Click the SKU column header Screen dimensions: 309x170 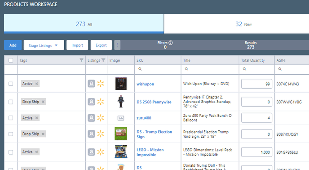tap(158, 60)
